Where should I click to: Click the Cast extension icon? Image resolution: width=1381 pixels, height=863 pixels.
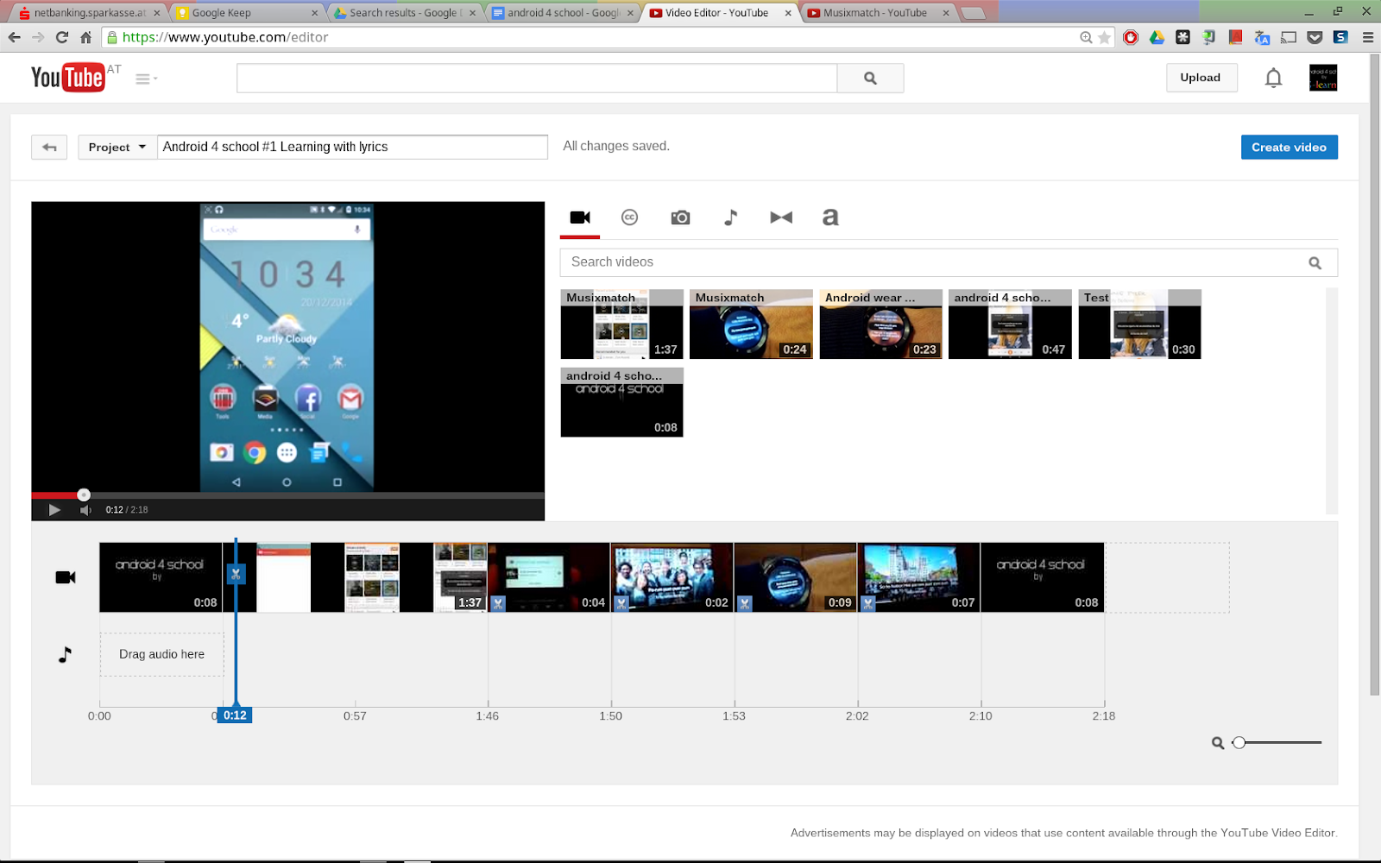click(x=1289, y=37)
